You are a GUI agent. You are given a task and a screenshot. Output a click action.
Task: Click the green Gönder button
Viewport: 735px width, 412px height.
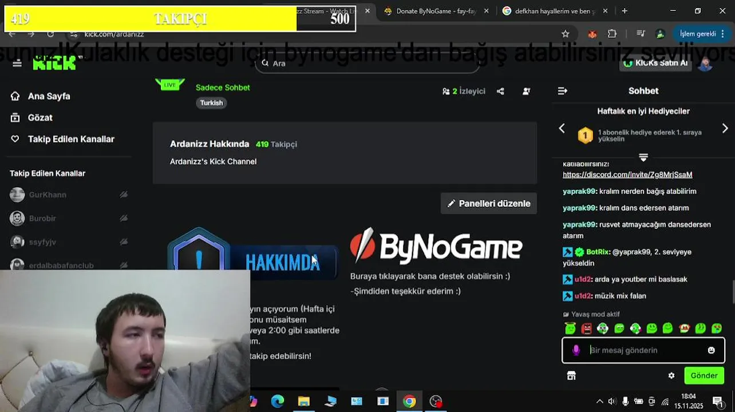point(704,376)
